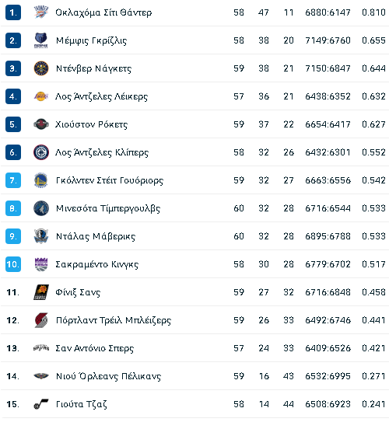Viewport: 389px width, 422px height.
Task: Click the Phoenix Suns logo
Action: coord(41,292)
